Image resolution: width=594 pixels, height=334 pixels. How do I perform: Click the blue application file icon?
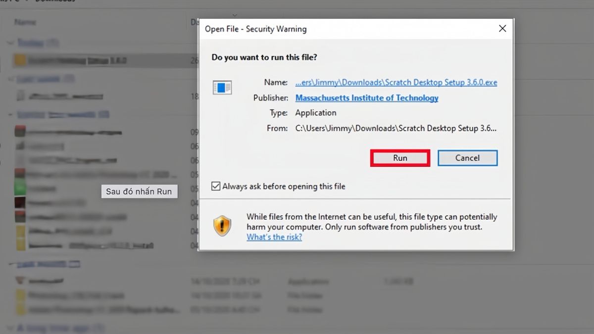click(222, 88)
